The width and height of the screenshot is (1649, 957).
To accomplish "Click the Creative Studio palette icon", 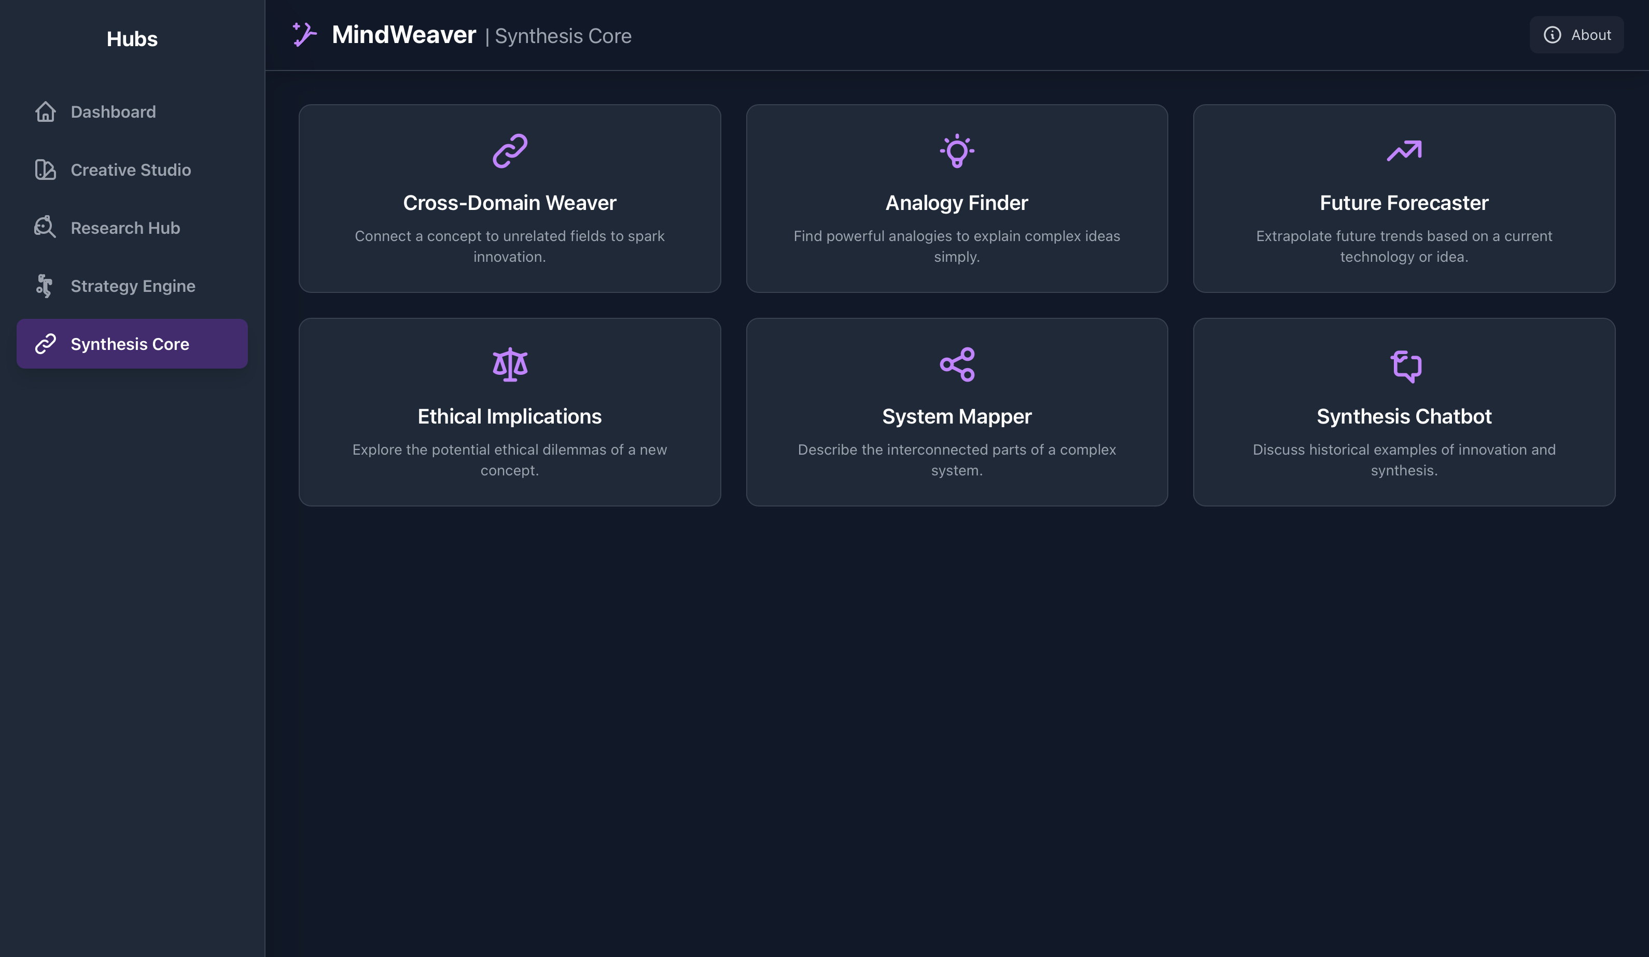I will coord(45,170).
